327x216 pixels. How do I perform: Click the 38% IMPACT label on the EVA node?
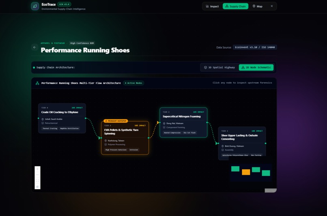coord(140,126)
